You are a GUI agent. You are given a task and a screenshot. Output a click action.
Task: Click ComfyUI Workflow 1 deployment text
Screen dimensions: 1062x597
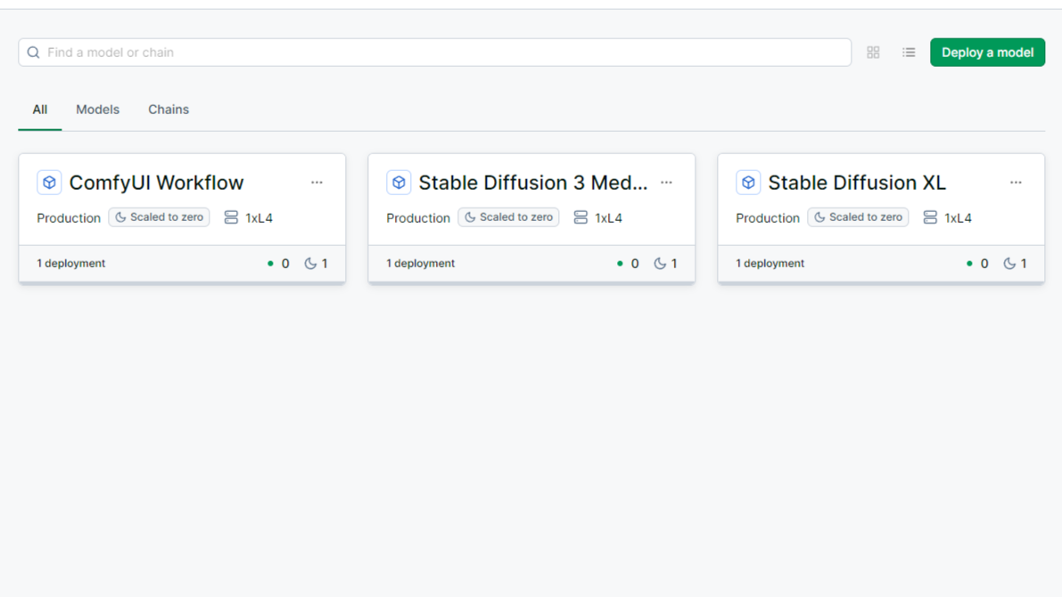pyautogui.click(x=71, y=263)
